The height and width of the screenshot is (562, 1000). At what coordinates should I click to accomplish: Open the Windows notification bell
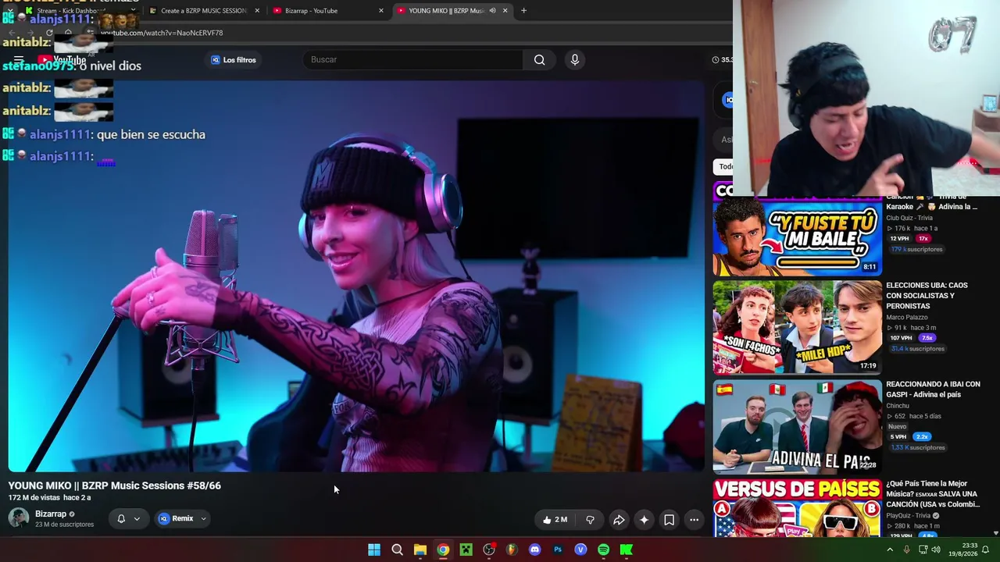pos(985,550)
